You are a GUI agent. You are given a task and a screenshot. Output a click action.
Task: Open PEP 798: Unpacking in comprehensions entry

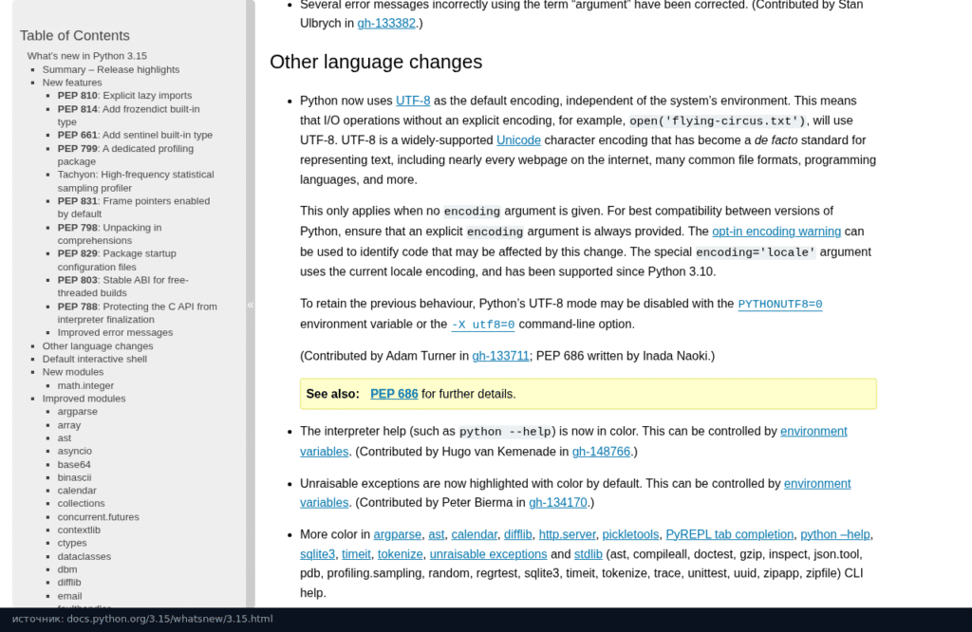click(x=109, y=233)
